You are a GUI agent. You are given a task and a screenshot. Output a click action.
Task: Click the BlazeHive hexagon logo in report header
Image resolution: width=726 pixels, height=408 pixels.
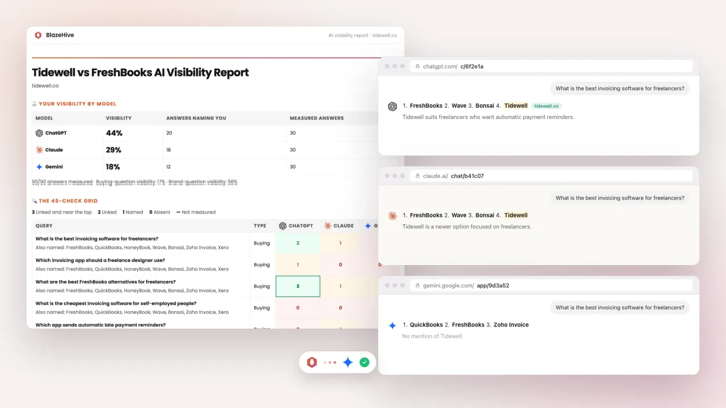pos(38,35)
